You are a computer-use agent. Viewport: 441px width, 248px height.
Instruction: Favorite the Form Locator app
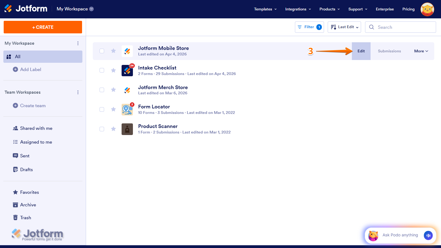tap(113, 109)
